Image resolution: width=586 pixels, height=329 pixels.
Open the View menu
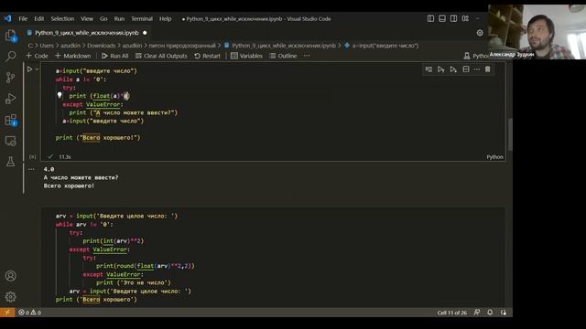click(87, 18)
